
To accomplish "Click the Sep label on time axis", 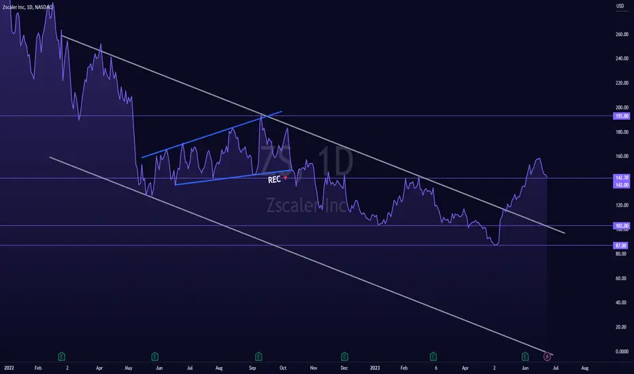I will click(252, 368).
